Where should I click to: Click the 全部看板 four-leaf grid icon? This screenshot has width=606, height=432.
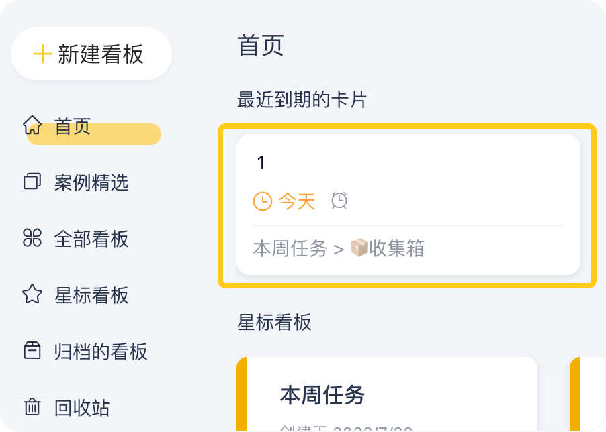(x=32, y=238)
